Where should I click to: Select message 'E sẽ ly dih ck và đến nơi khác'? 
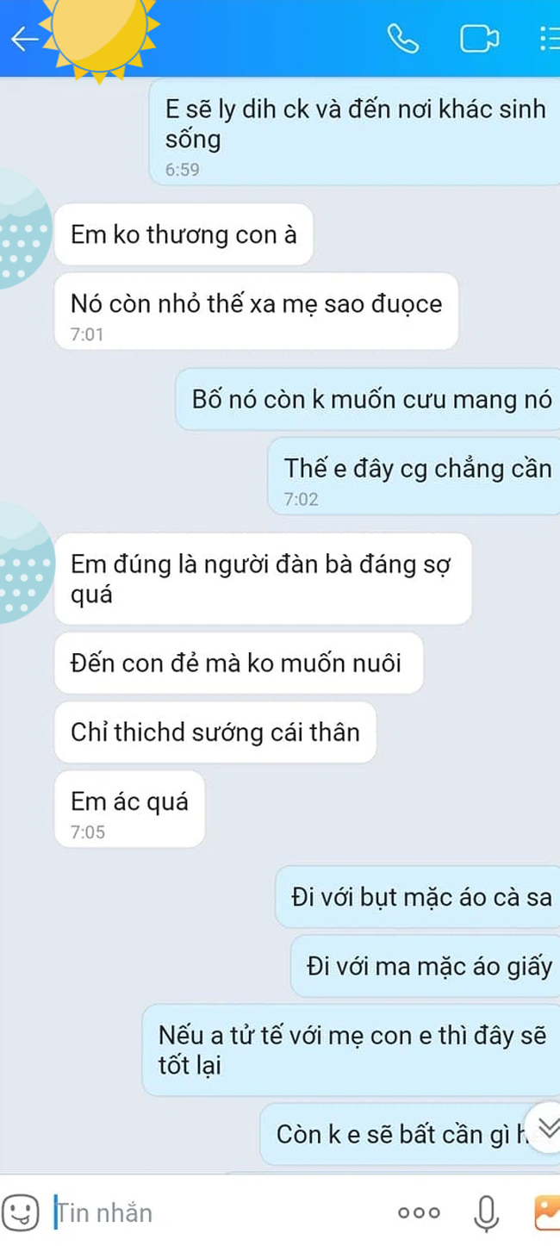pos(356,132)
